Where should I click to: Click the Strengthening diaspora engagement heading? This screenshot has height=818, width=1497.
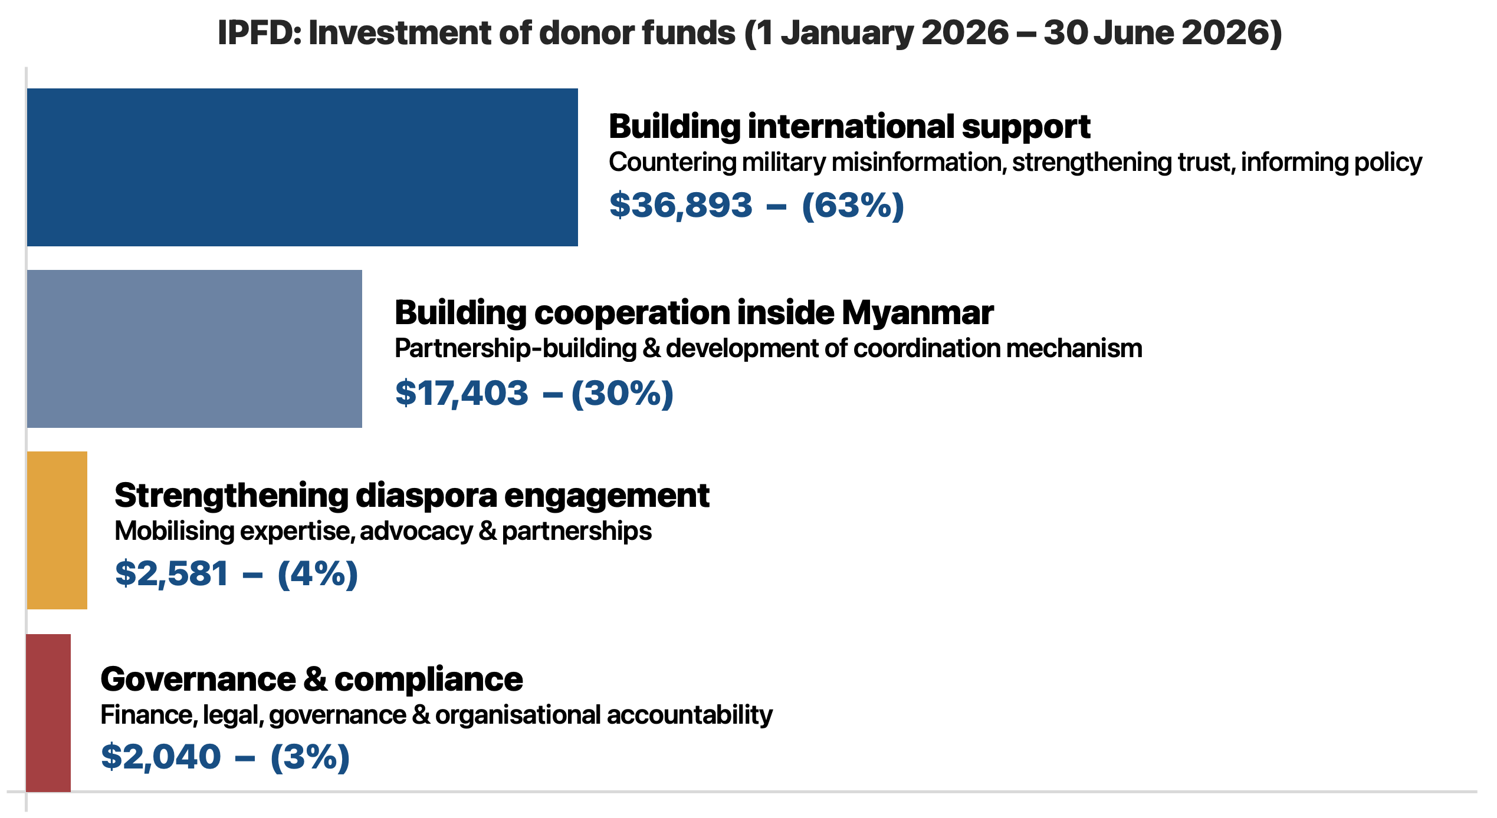tap(412, 496)
